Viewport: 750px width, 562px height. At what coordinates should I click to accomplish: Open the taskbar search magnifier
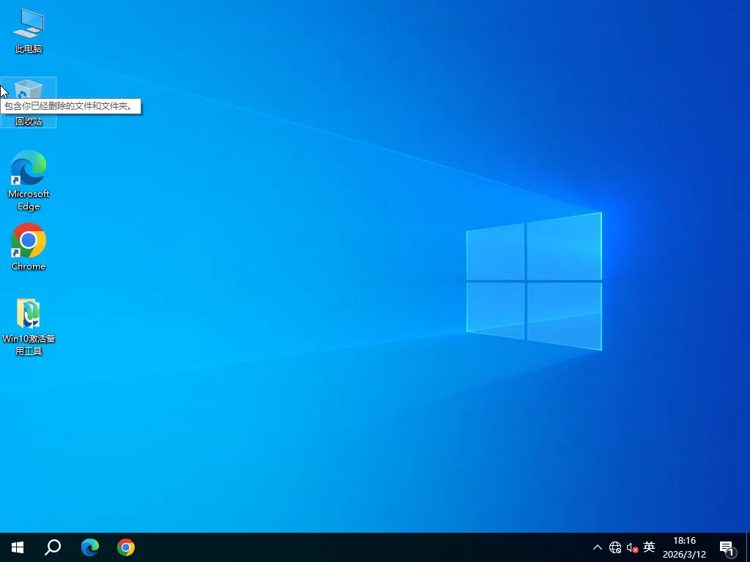53,547
